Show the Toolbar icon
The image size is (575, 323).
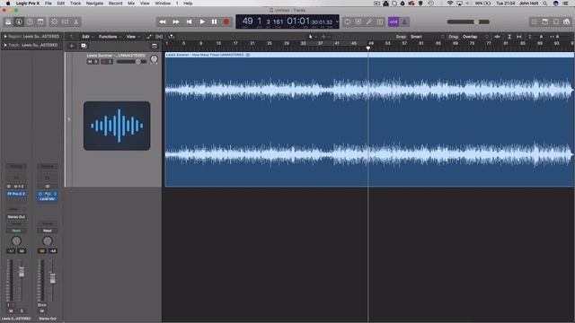40,22
